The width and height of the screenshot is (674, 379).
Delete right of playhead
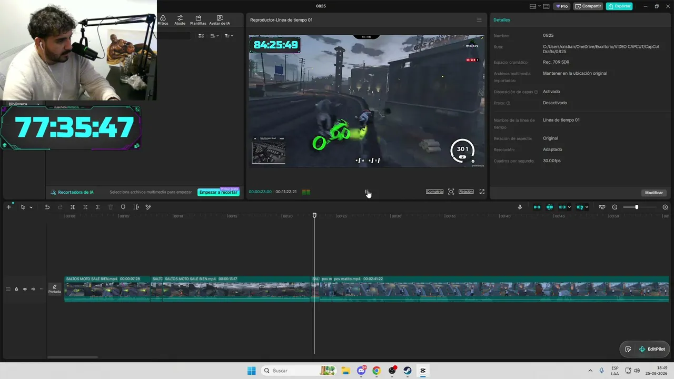(x=97, y=207)
